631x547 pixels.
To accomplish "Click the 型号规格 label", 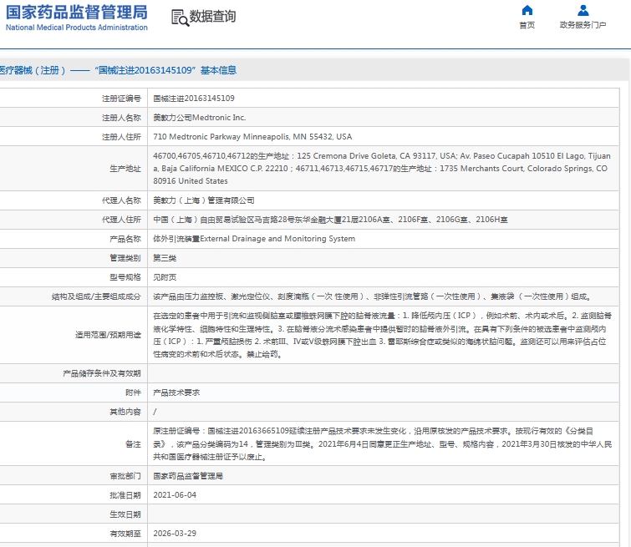I will point(125,277).
